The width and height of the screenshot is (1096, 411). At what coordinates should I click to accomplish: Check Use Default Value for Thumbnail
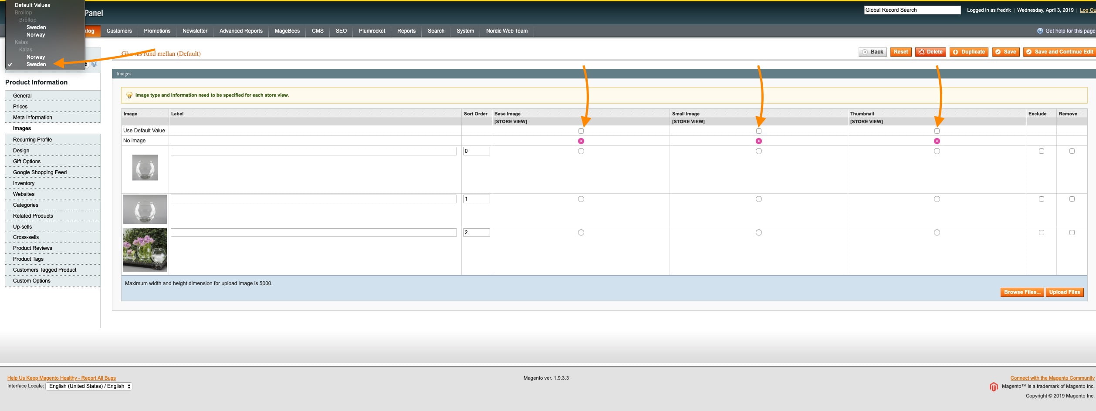coord(937,131)
